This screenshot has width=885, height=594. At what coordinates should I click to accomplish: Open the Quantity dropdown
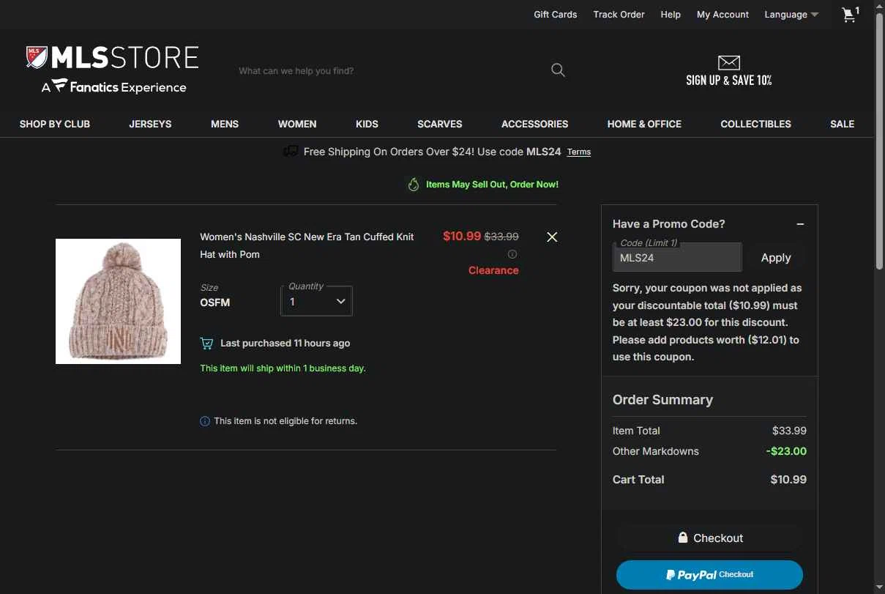[316, 301]
